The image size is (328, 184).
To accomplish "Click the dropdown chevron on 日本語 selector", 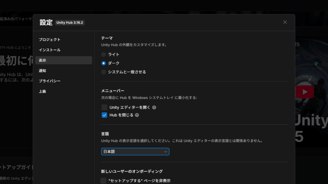I will 166,152.
